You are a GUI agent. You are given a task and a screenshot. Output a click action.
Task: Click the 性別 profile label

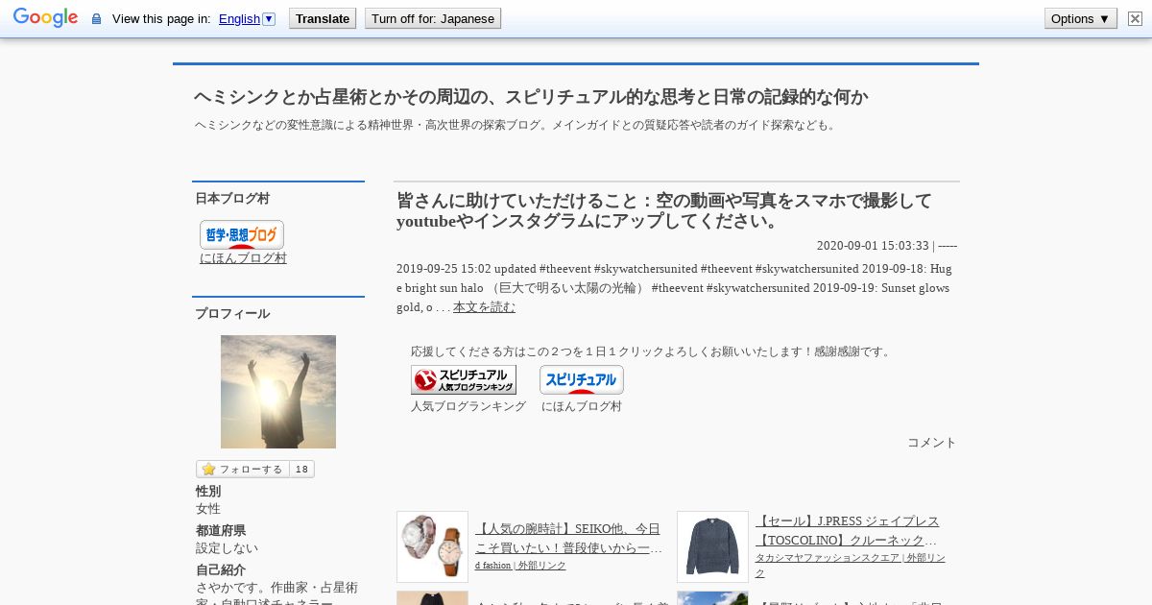click(x=208, y=492)
